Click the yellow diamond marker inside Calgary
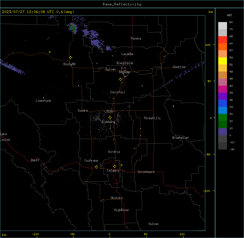 click(x=115, y=166)
